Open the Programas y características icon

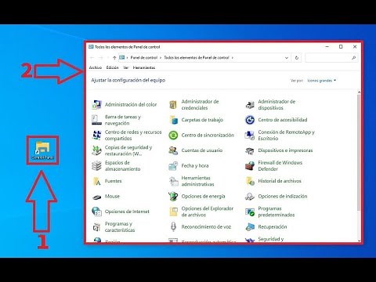[x=96, y=227]
